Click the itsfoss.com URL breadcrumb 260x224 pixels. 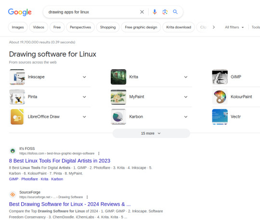click(57, 153)
